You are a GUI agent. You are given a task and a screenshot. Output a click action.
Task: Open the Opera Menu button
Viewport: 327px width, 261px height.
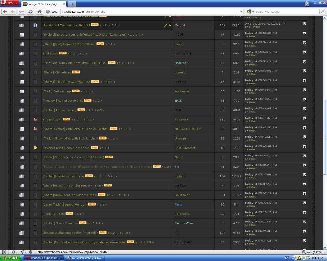tap(9, 3)
